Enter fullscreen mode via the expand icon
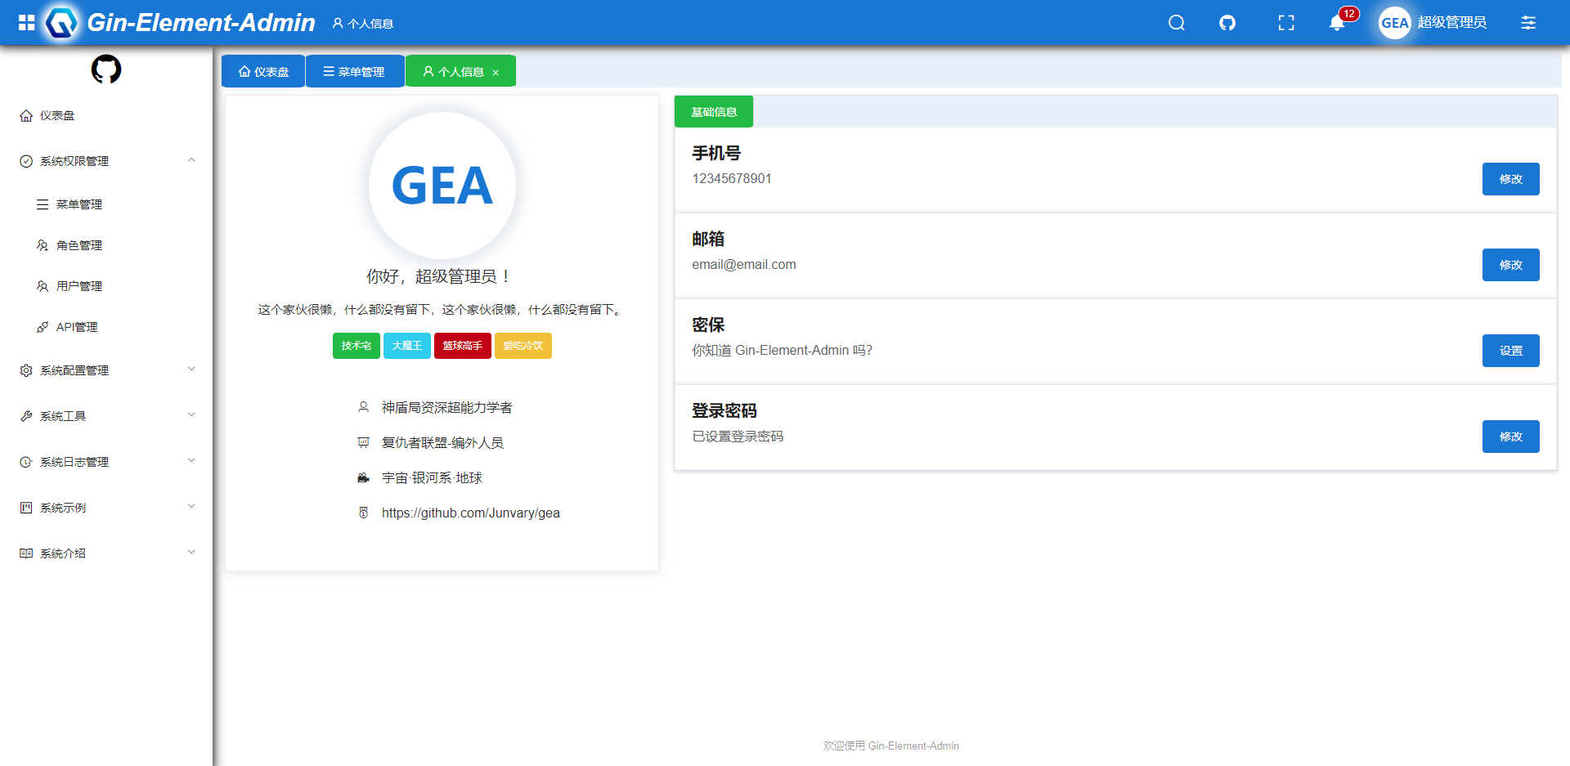This screenshot has height=766, width=1570. [x=1286, y=22]
